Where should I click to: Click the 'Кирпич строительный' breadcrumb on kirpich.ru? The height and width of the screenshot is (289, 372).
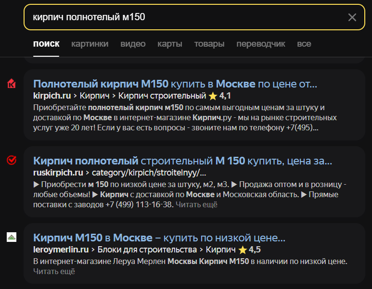pyautogui.click(x=162, y=95)
